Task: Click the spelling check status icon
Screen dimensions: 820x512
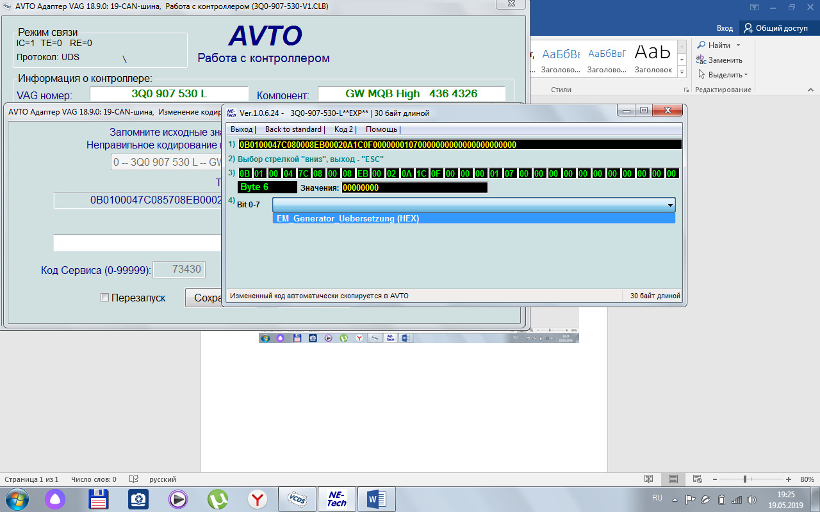Action: click(x=134, y=479)
